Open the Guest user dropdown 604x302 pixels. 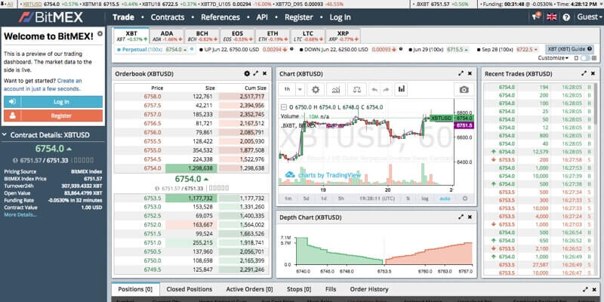(590, 17)
